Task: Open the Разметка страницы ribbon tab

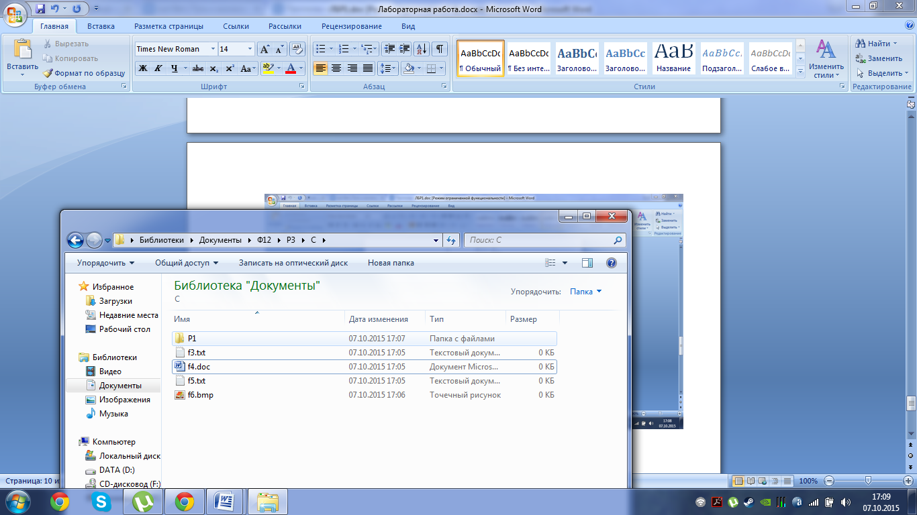Action: (168, 26)
